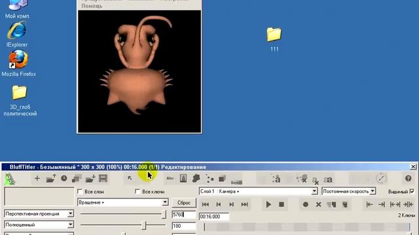Click the particles with cross delete icon
This screenshot has height=235, width=419.
302,178
